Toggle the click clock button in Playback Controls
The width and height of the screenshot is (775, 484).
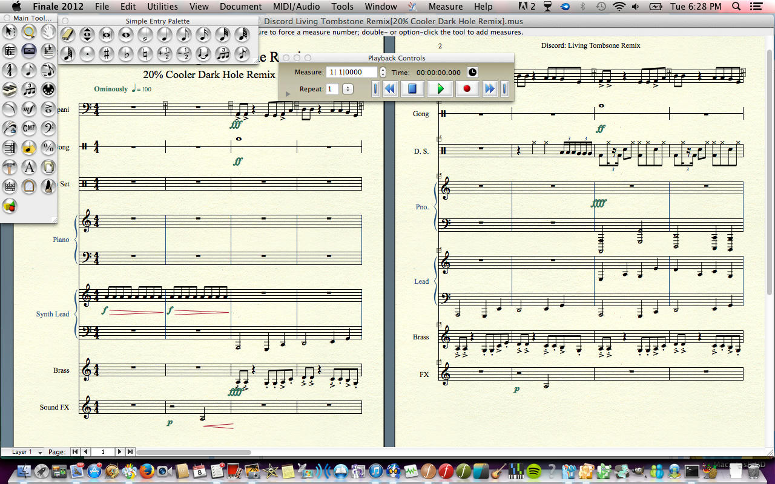tap(472, 72)
